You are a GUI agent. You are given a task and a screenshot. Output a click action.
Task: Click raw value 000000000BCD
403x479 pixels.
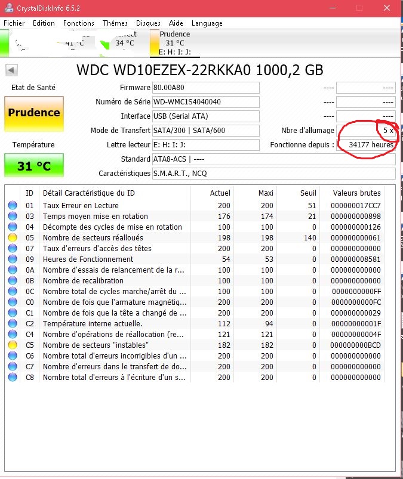356,345
